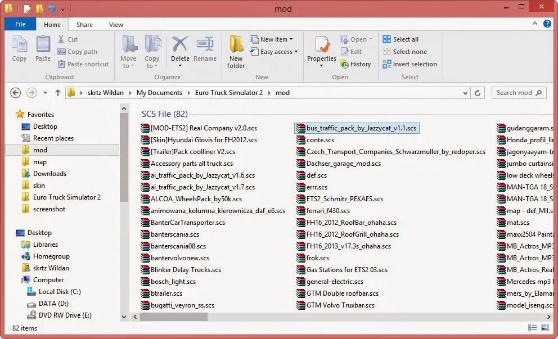
Task: Open the Properties checkmark icon
Action: (322, 44)
